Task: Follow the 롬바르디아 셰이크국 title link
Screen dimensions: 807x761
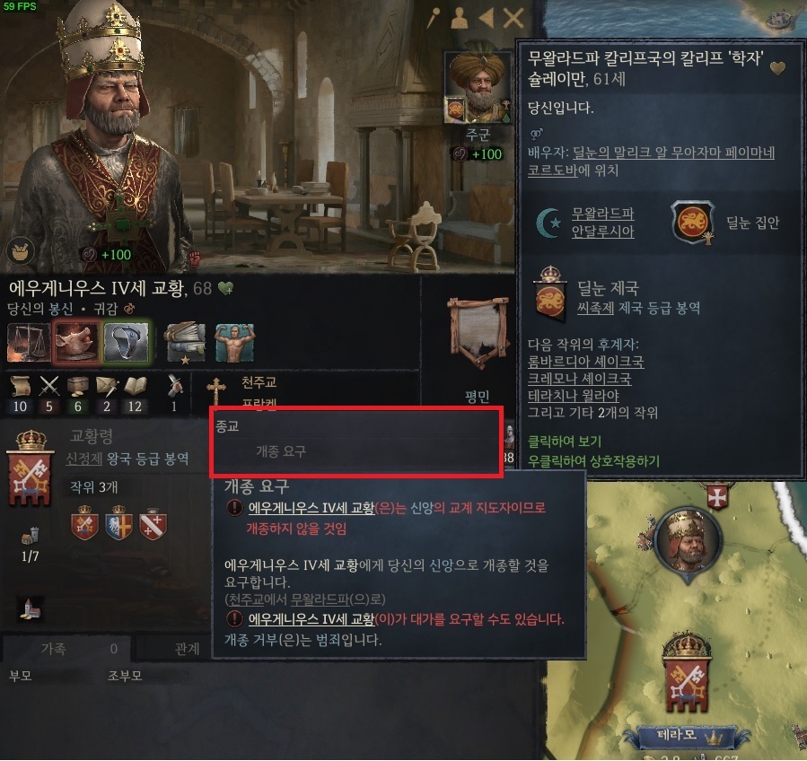Action: 585,362
